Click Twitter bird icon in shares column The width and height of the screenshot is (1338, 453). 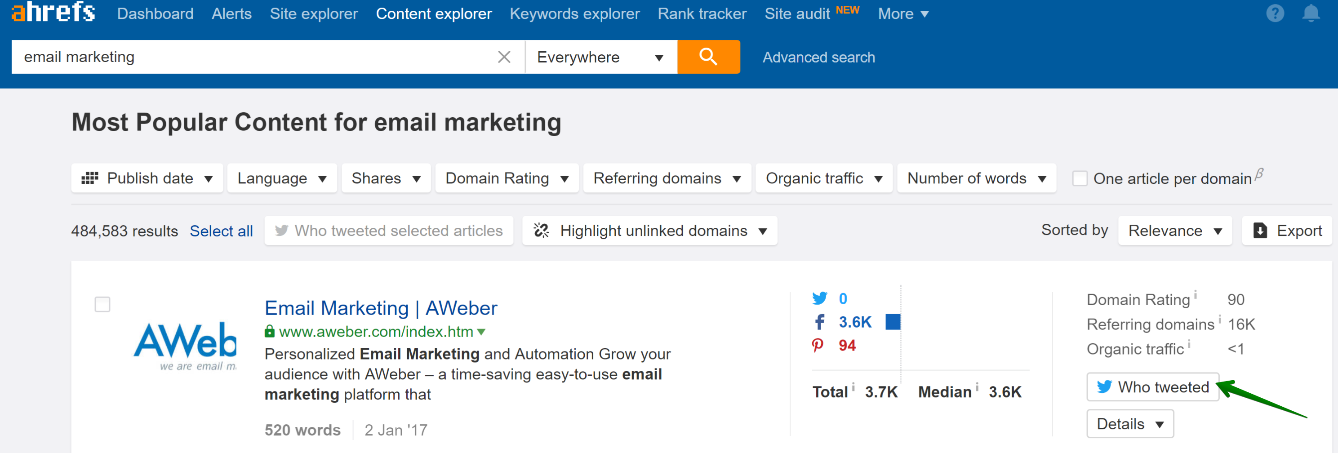click(820, 298)
